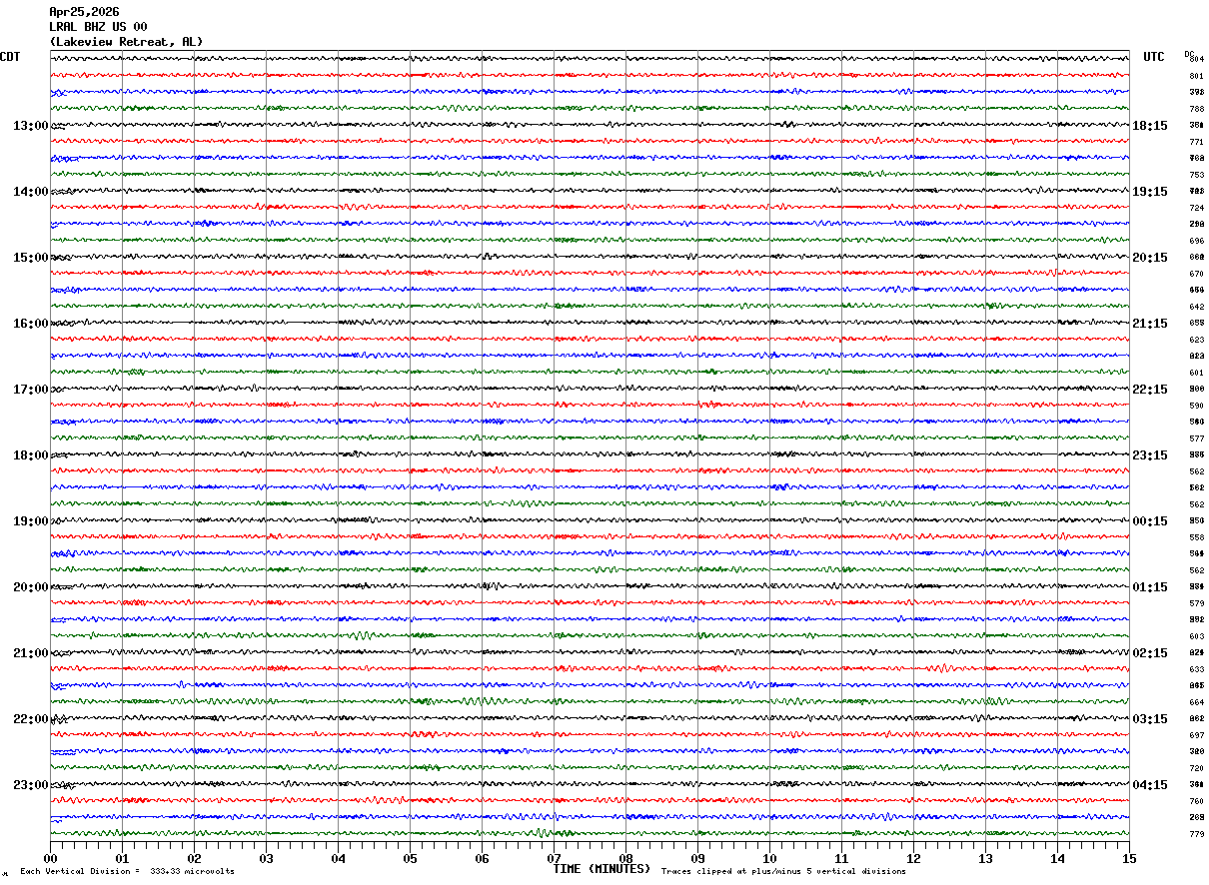
Task: Pick the 23:00 CDT row label
Action: tap(30, 785)
